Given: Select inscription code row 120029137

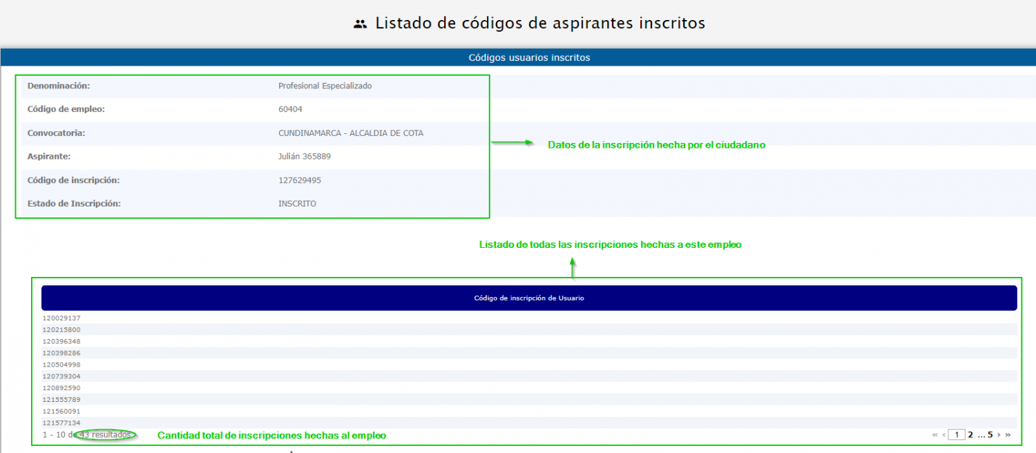Looking at the screenshot, I should point(61,318).
